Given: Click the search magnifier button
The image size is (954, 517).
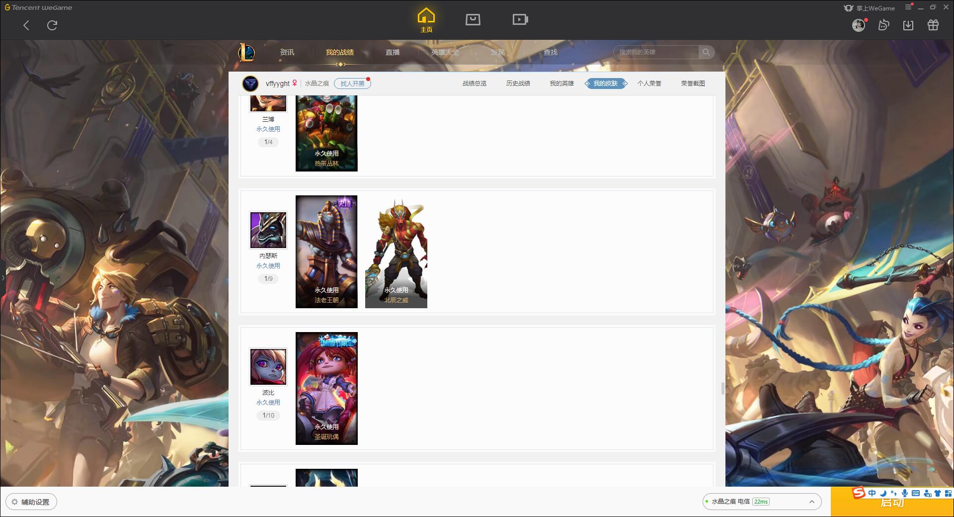Looking at the screenshot, I should click(706, 52).
